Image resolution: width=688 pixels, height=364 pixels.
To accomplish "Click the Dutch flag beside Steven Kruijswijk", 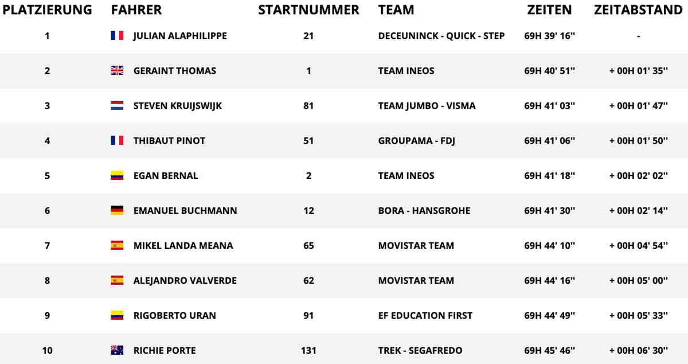I will [x=117, y=105].
